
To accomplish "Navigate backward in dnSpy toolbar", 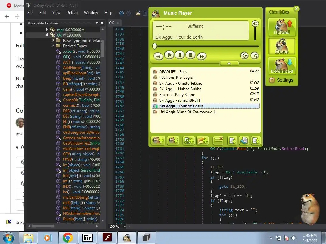I will coord(121,13).
